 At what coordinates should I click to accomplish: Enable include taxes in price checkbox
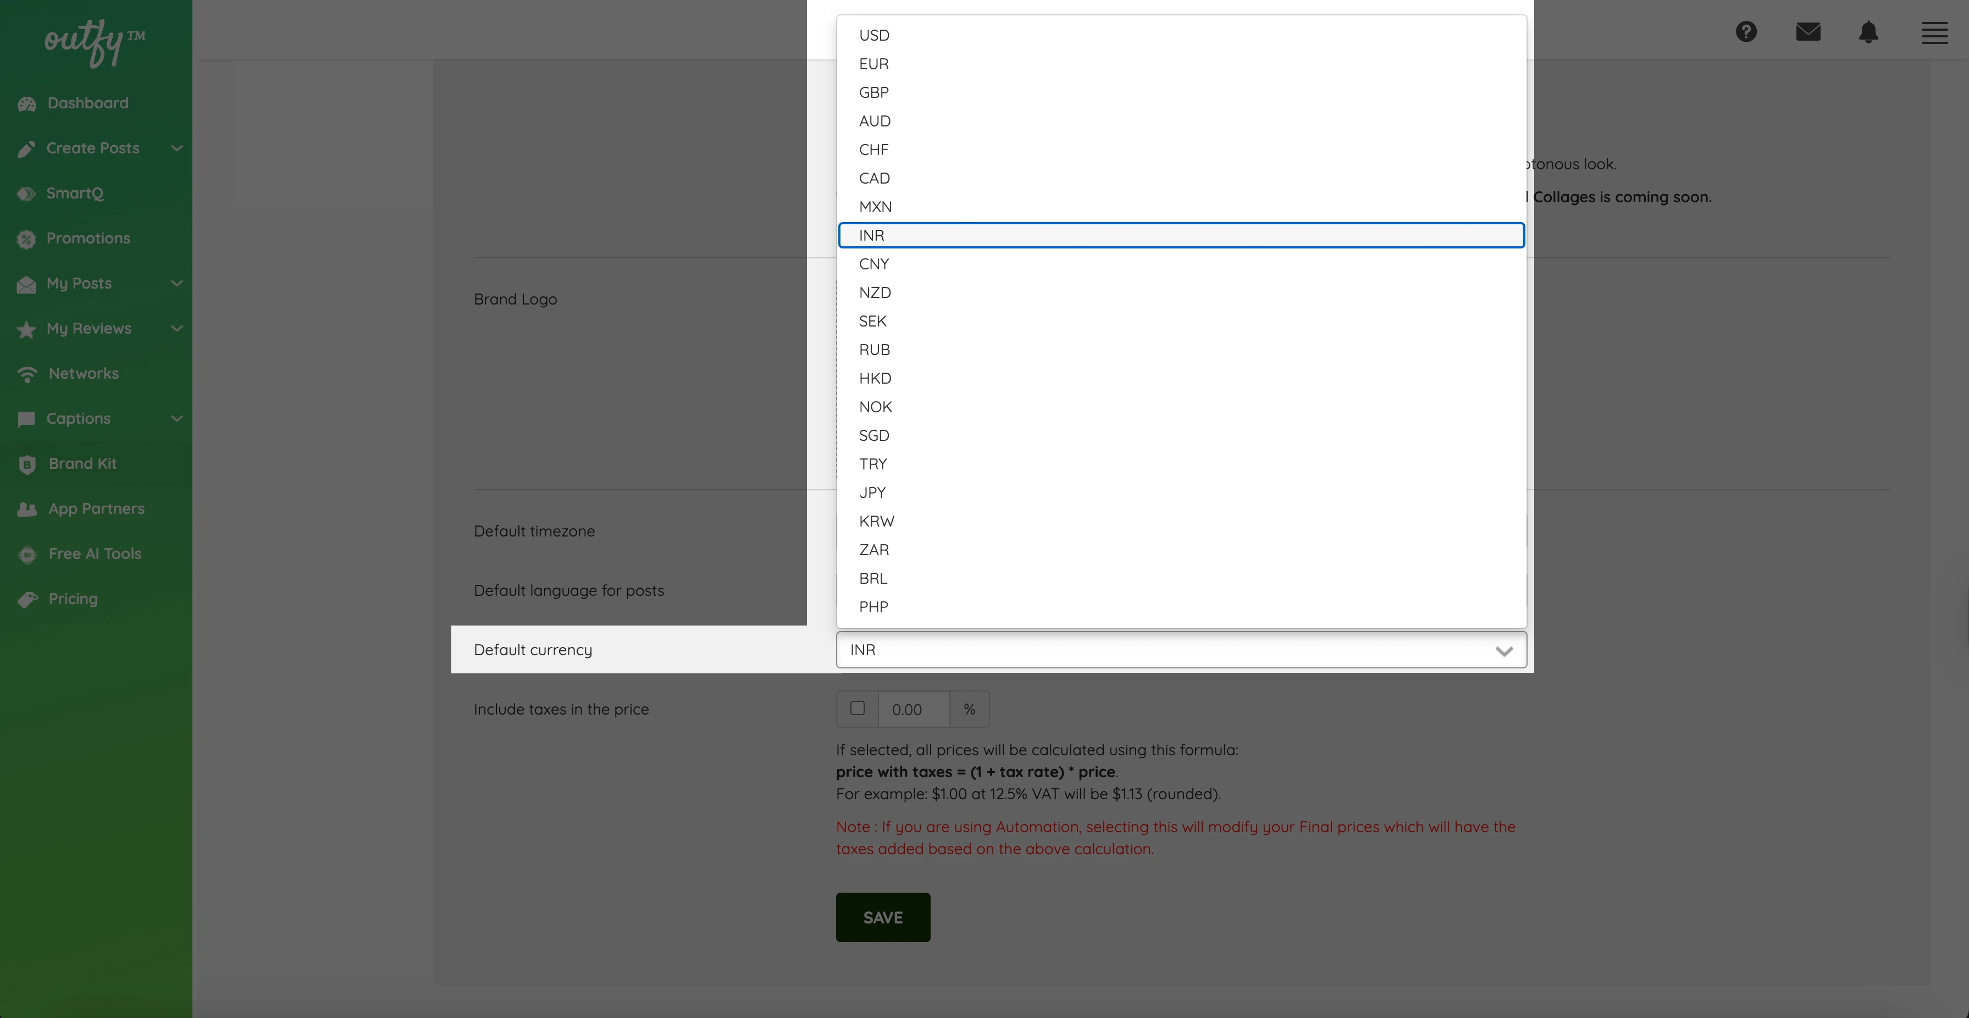tap(858, 709)
